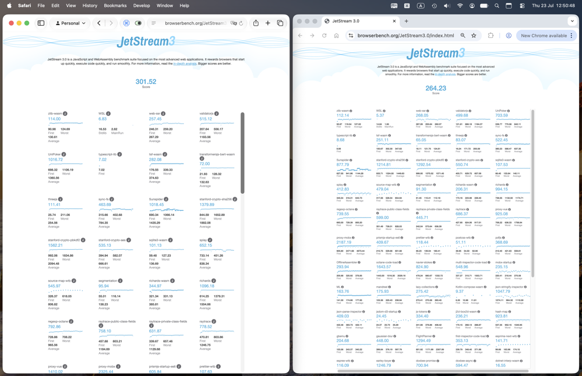582x376 pixels.
Task: Open the Safari Share button
Action: pyautogui.click(x=256, y=23)
